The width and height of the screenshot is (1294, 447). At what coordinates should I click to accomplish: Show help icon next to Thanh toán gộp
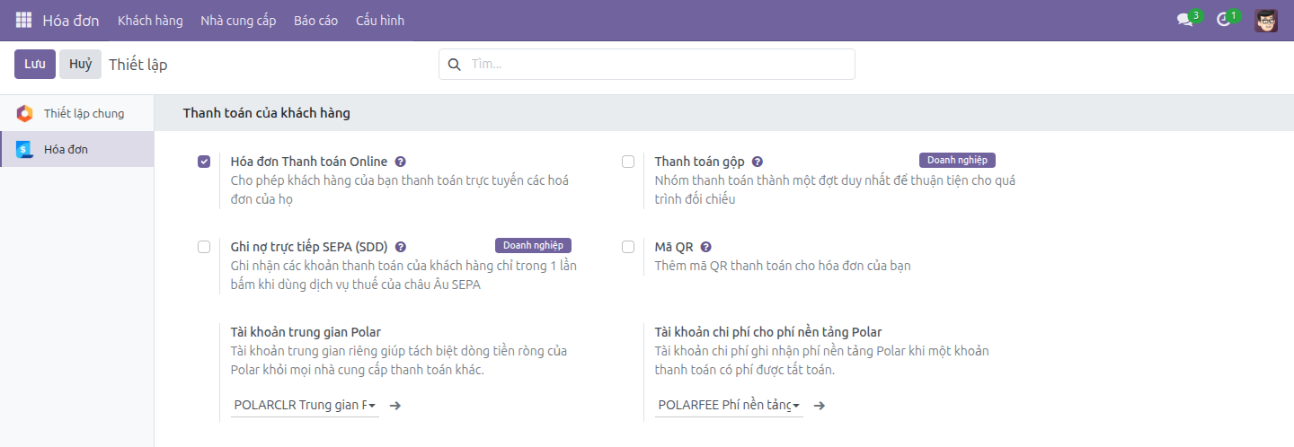pos(758,162)
